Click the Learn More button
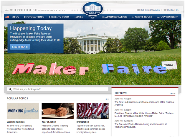Viewport: 185px width, 137px height. click(20, 47)
